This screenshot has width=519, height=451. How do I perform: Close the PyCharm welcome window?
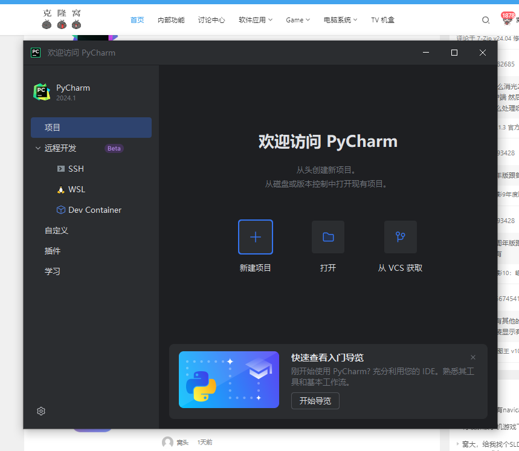(x=483, y=53)
